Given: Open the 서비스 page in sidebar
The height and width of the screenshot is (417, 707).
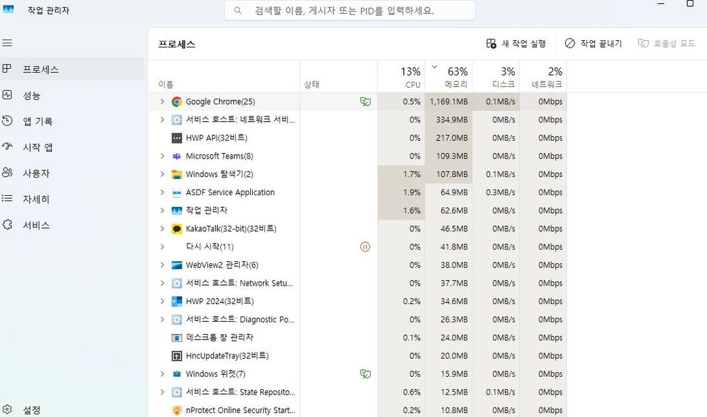Looking at the screenshot, I should (x=35, y=225).
